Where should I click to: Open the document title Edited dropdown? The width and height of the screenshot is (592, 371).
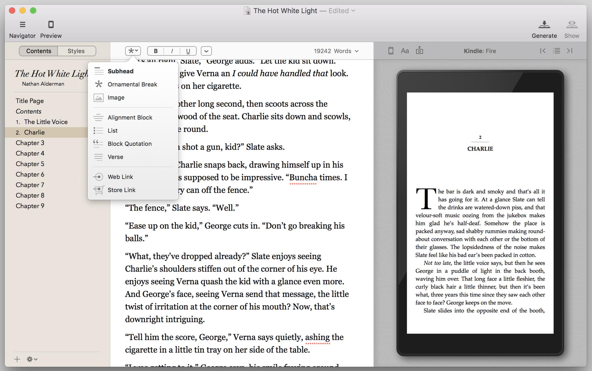[x=342, y=11]
